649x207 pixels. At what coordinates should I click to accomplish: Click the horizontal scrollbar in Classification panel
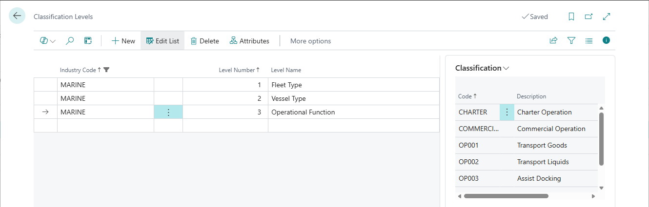tap(506, 196)
